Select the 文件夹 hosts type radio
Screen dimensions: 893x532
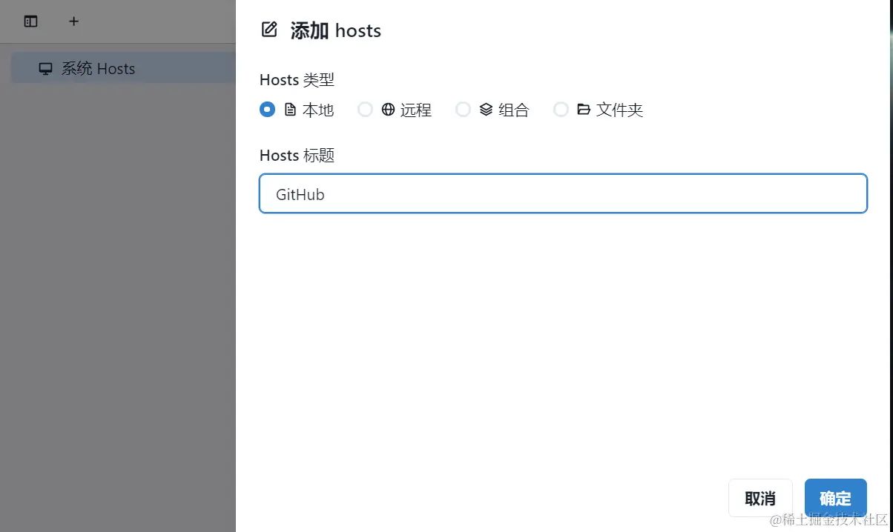tap(561, 109)
